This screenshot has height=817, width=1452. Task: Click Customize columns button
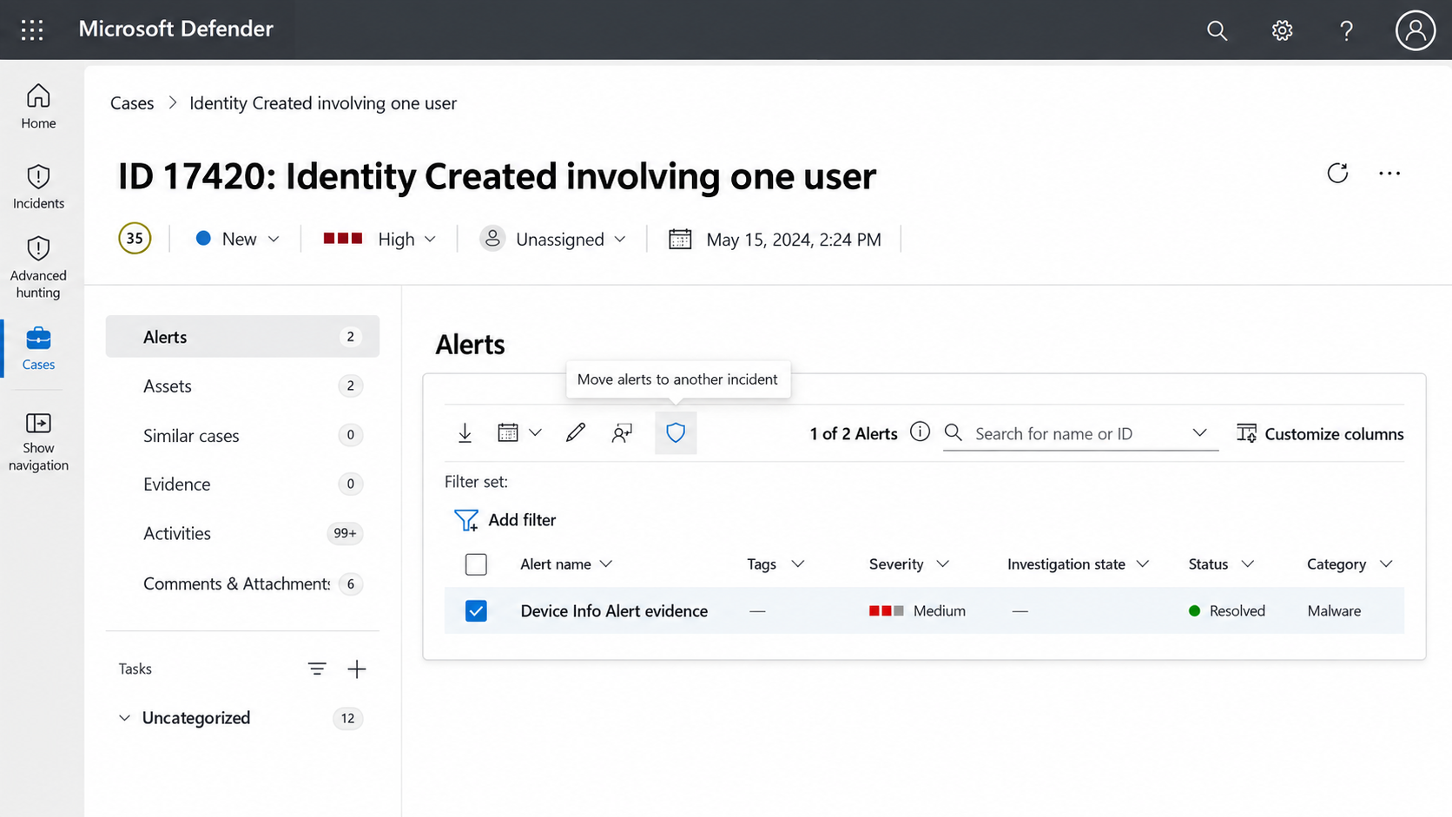(x=1320, y=433)
